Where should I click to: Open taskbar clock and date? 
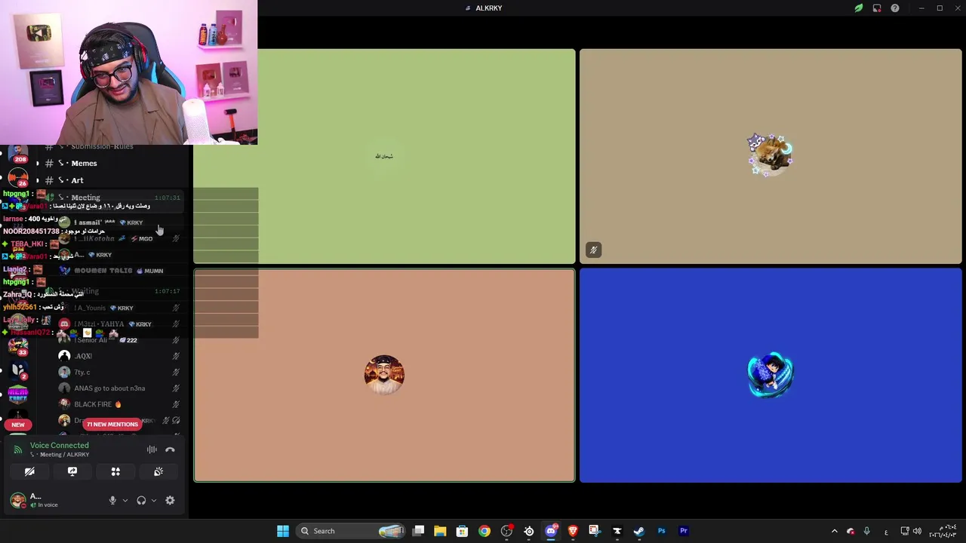coord(943,531)
